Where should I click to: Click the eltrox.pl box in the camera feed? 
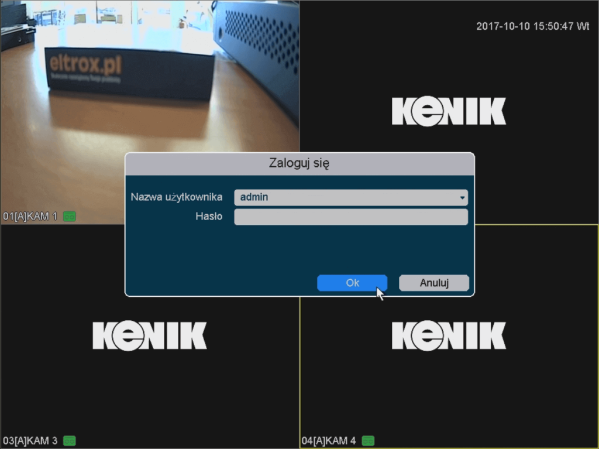tap(129, 73)
